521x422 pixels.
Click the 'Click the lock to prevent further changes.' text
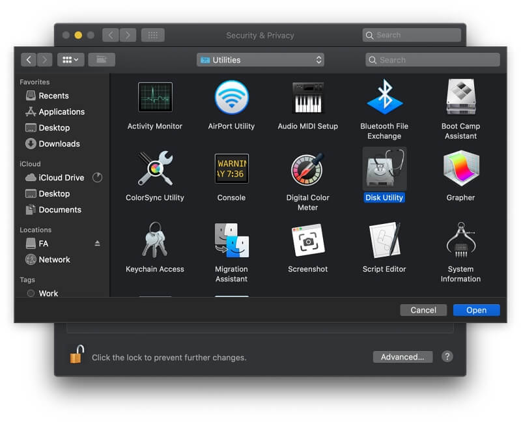[x=169, y=358]
